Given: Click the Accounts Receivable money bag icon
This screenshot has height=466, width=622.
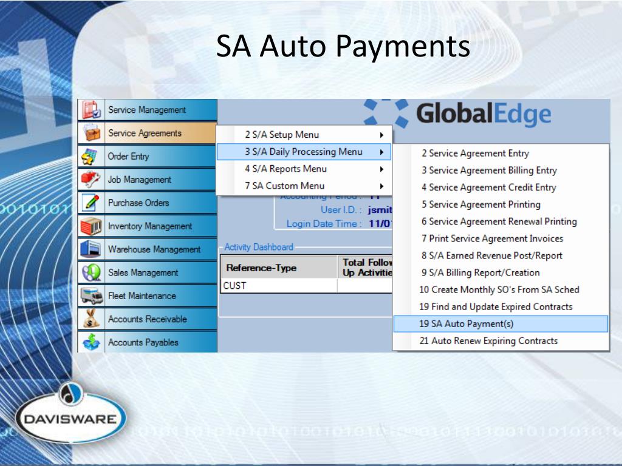Looking at the screenshot, I should (91, 319).
